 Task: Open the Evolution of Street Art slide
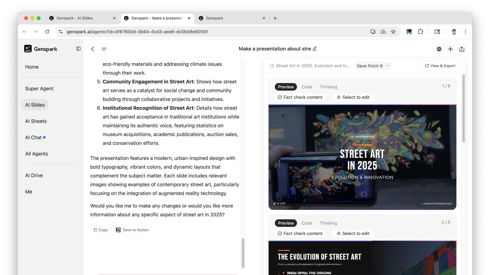[x=362, y=258]
